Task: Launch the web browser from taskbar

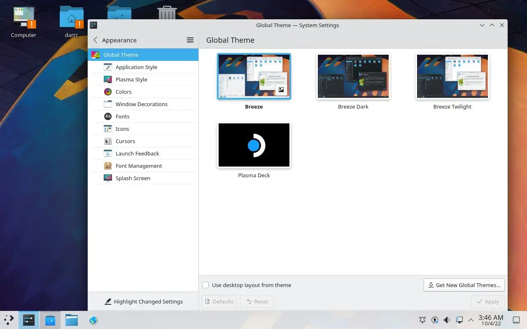Action: (93, 320)
